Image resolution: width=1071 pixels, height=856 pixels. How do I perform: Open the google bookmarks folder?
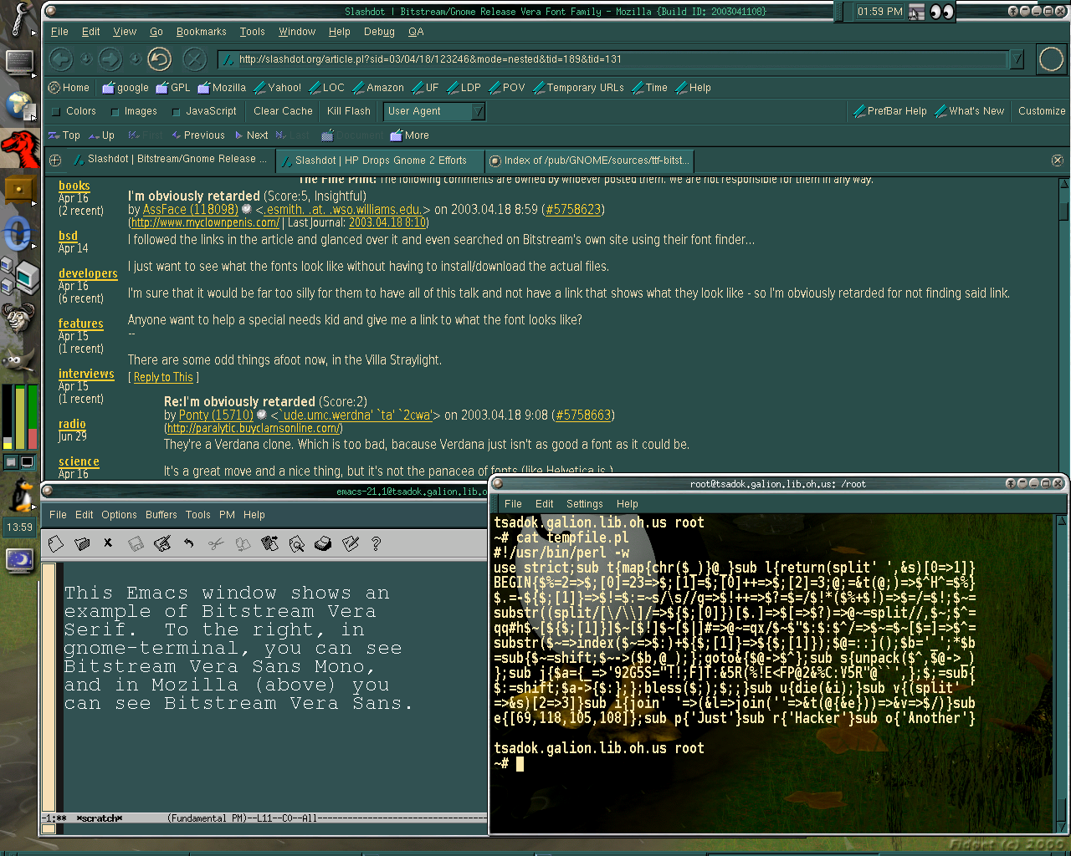click(126, 88)
